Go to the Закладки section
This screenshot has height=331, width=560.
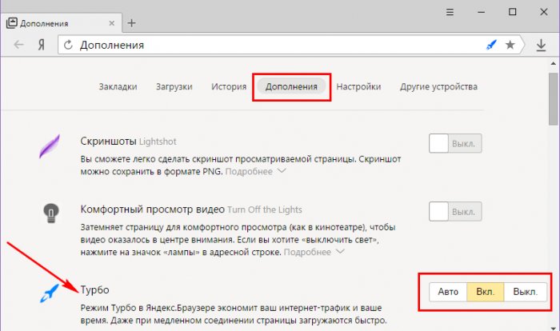pyautogui.click(x=118, y=87)
